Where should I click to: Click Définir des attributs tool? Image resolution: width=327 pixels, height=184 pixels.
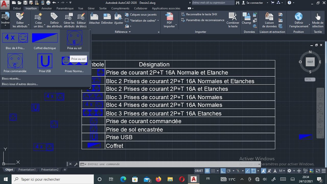point(54,20)
